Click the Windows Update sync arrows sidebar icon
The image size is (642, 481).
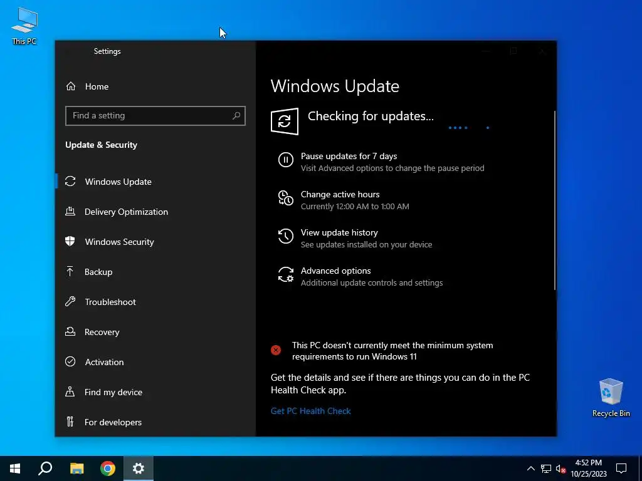(70, 181)
